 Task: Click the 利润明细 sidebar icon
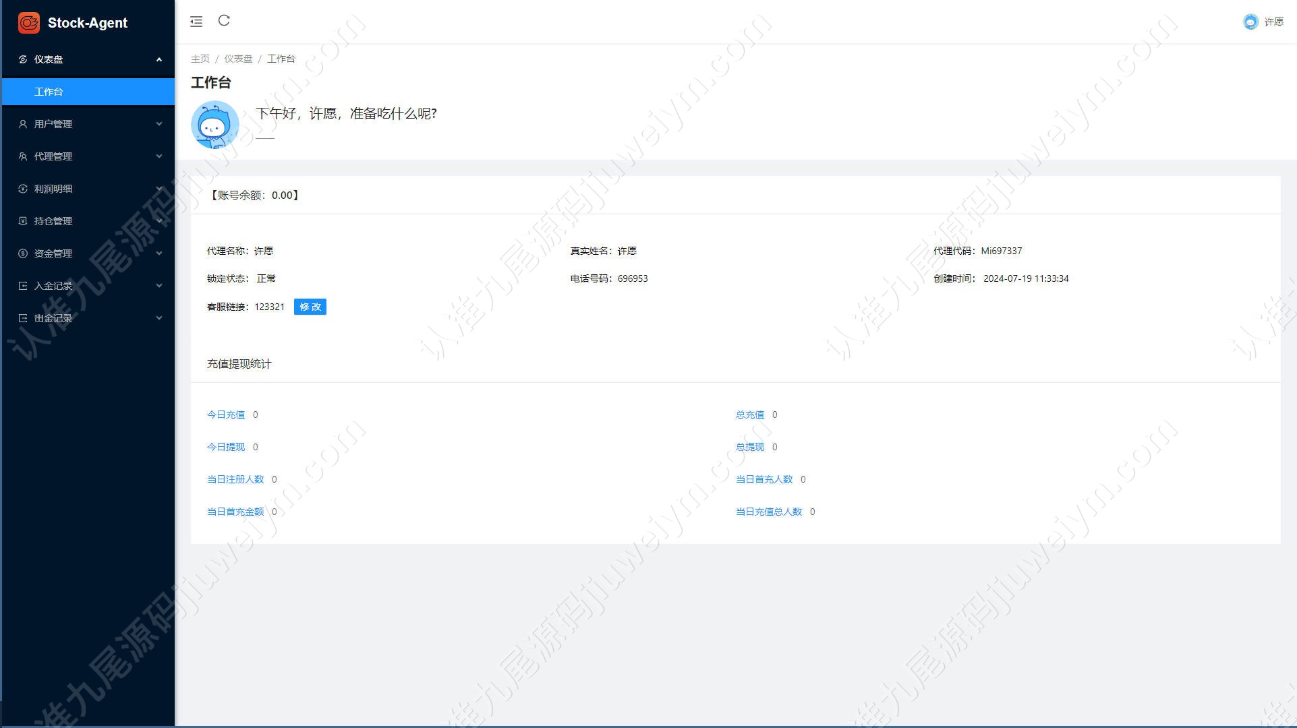23,189
